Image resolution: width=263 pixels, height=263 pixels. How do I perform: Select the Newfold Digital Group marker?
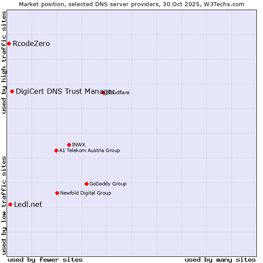click(57, 193)
